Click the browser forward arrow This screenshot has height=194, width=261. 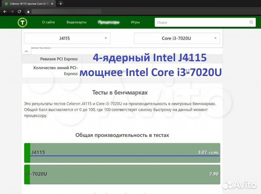pyautogui.click(x=12, y=12)
